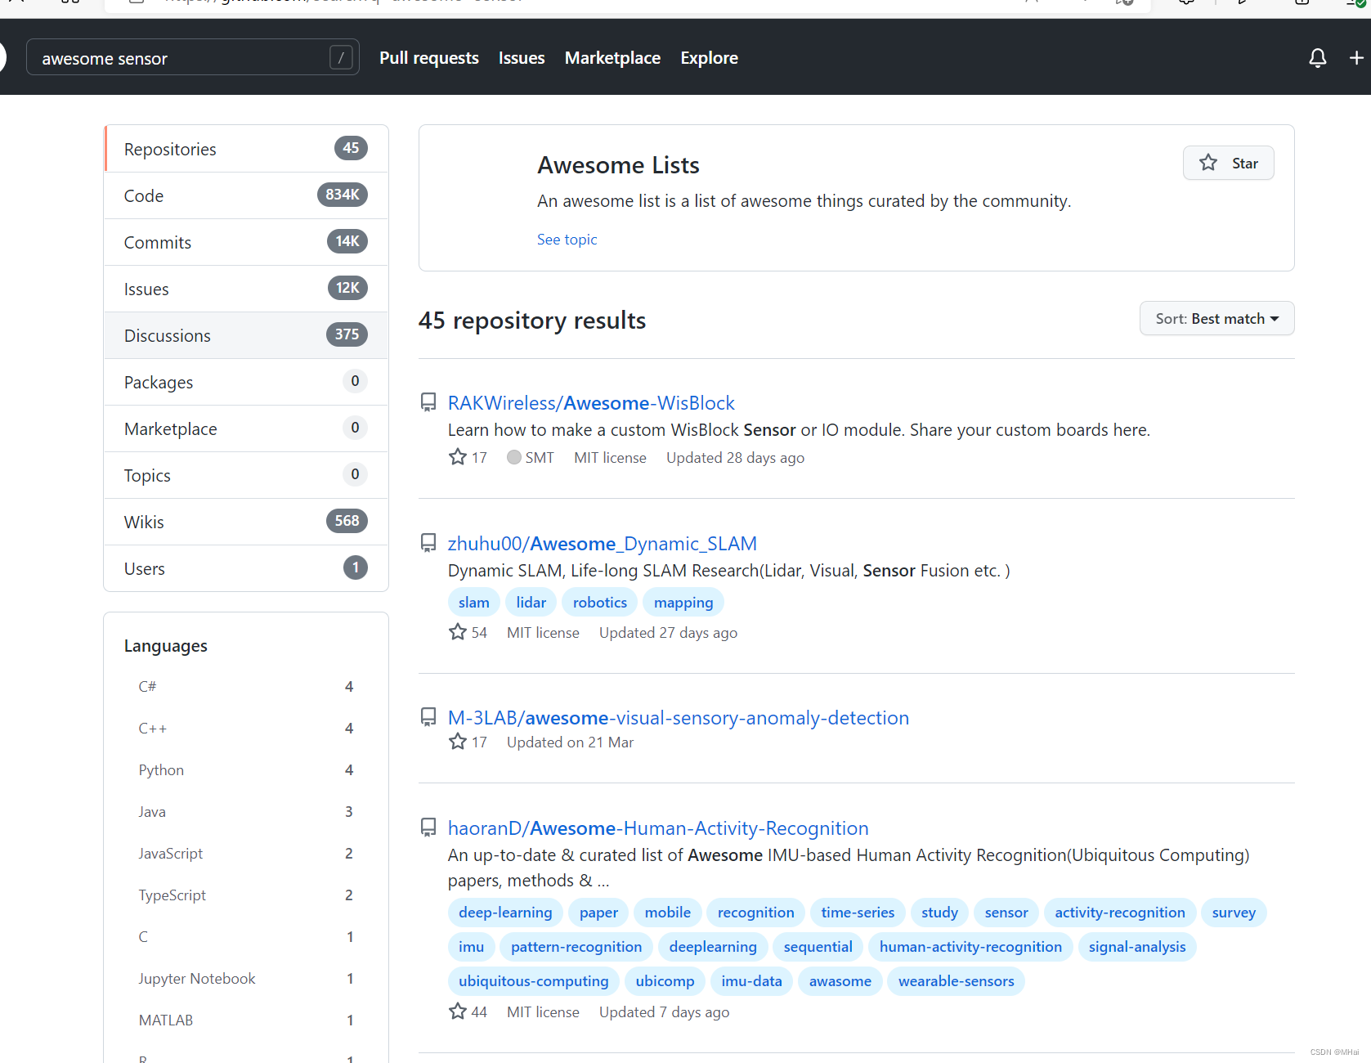Click the lidar topic tag
The width and height of the screenshot is (1371, 1063).
531,602
